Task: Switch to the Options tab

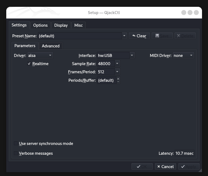Action: pos(40,25)
